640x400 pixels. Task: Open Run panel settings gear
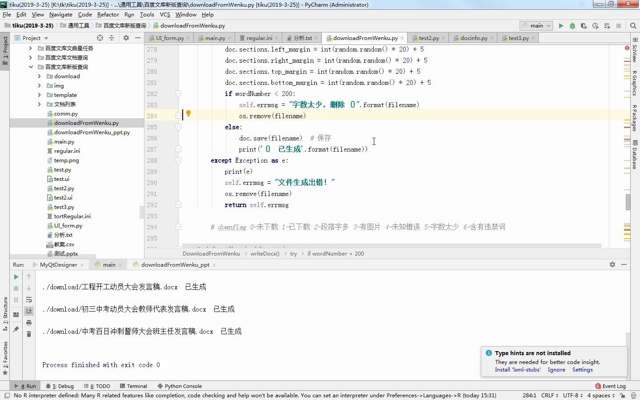tap(612, 264)
